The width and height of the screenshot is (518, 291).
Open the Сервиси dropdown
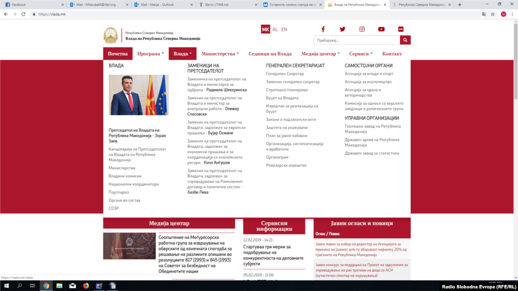pos(360,53)
